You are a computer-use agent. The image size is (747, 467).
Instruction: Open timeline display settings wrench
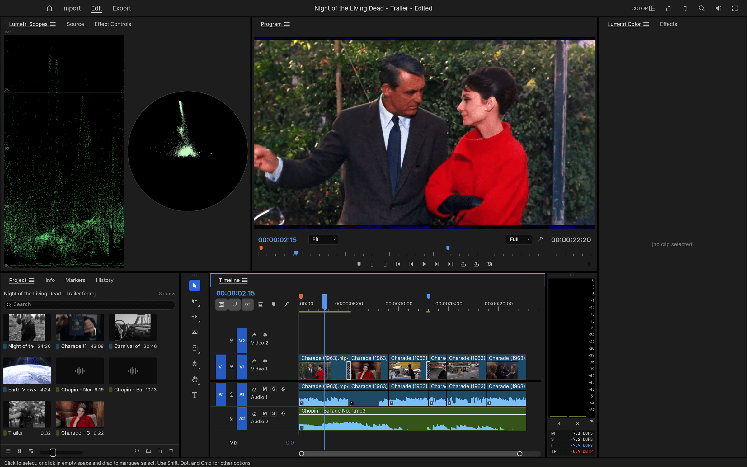pos(287,304)
